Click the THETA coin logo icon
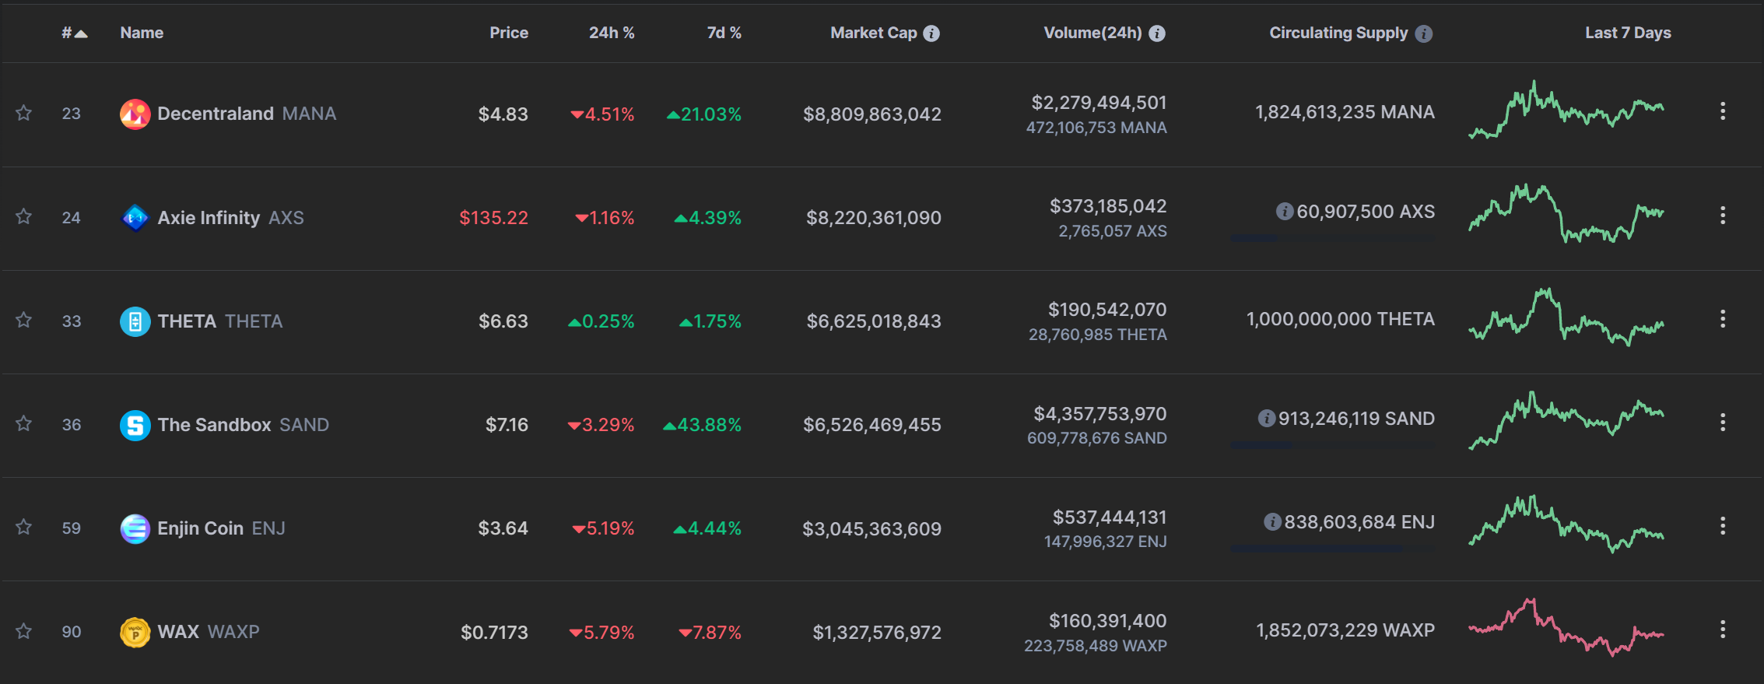1764x684 pixels. [135, 321]
